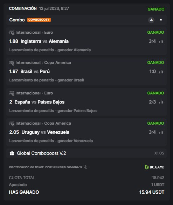Click the Global Comboboost gift icon
173x205 pixels.
[12, 153]
